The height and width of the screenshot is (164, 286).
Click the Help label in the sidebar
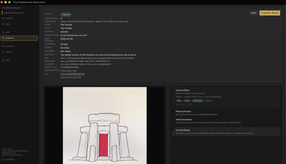(8, 60)
